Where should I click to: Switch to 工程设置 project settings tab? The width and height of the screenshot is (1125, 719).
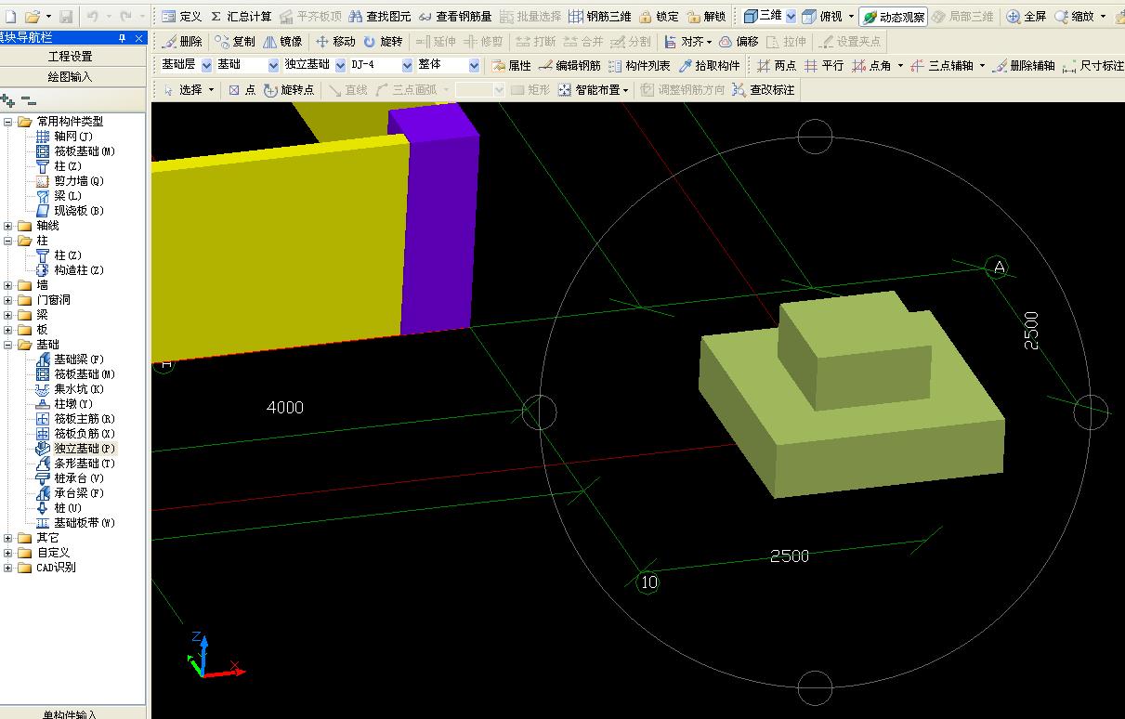71,57
